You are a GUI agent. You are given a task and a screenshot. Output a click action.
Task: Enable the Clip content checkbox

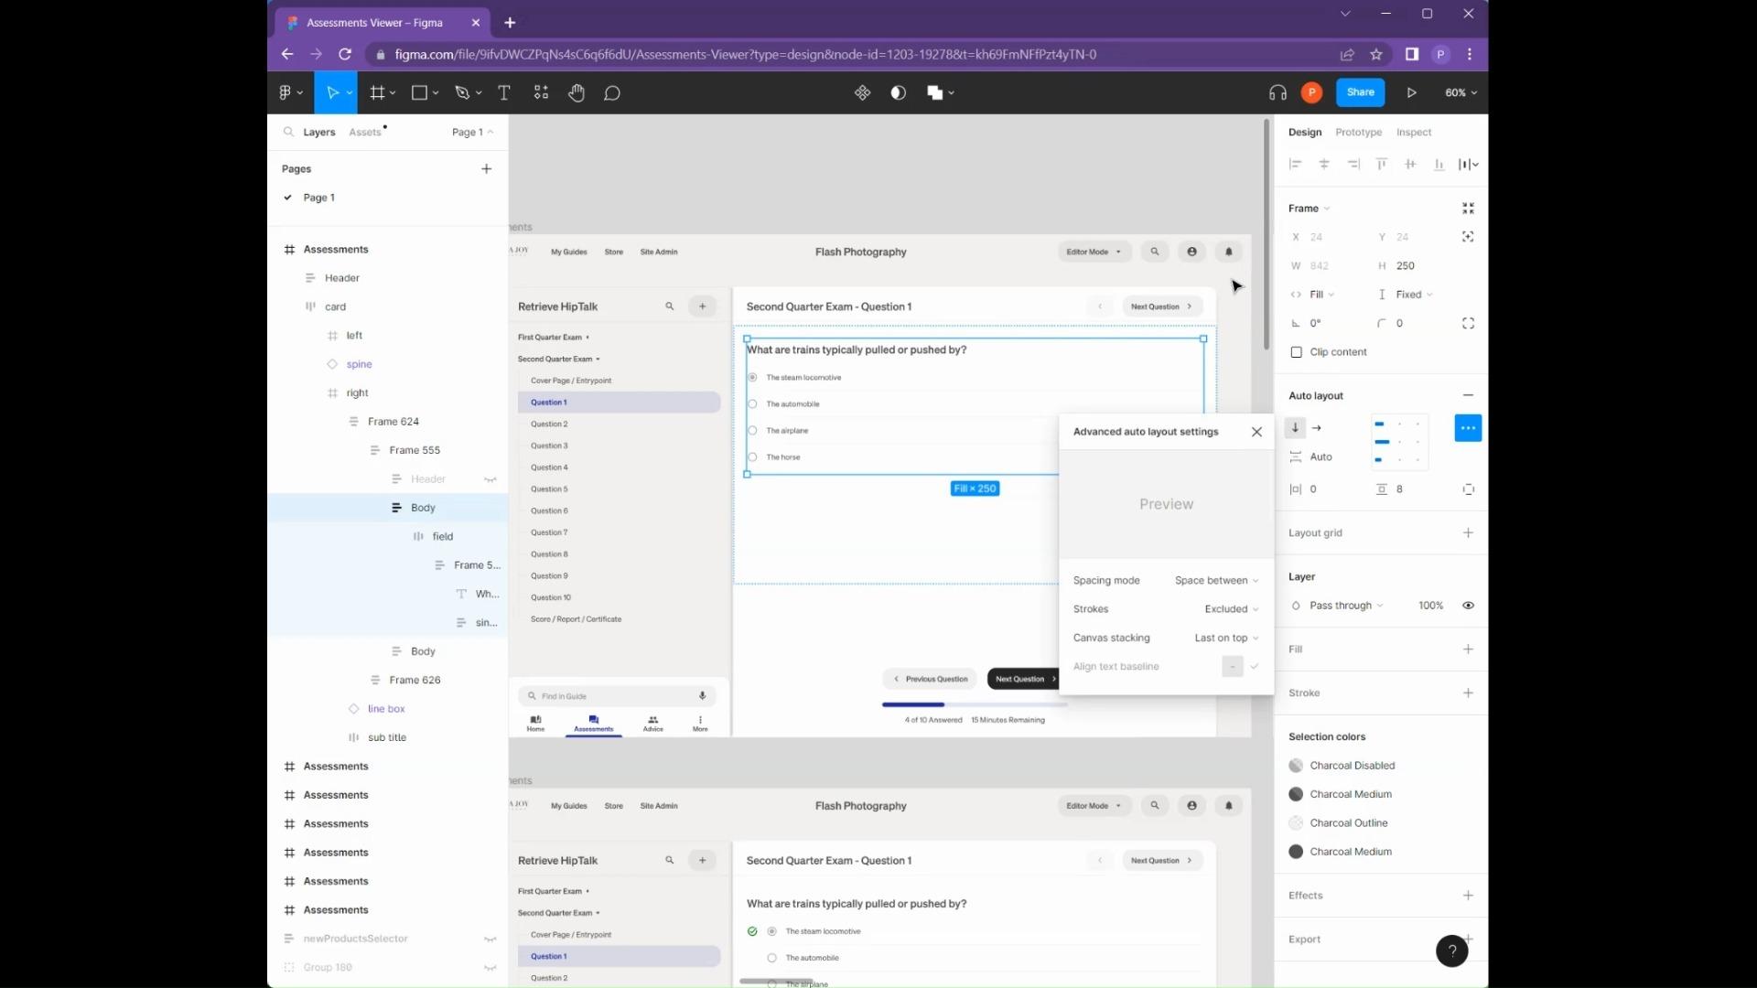(1296, 352)
